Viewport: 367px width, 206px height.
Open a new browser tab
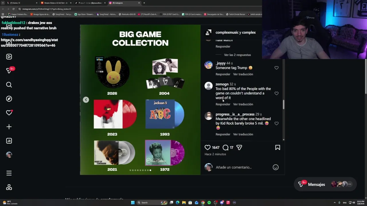coord(144,3)
